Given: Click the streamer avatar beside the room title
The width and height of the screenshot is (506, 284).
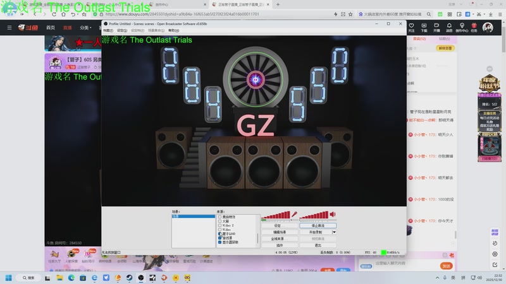Looking at the screenshot, I should 55,62.
